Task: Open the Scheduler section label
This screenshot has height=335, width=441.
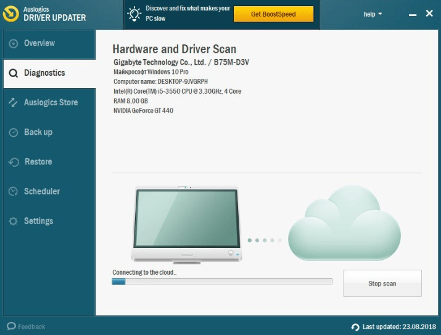Action: (x=42, y=192)
